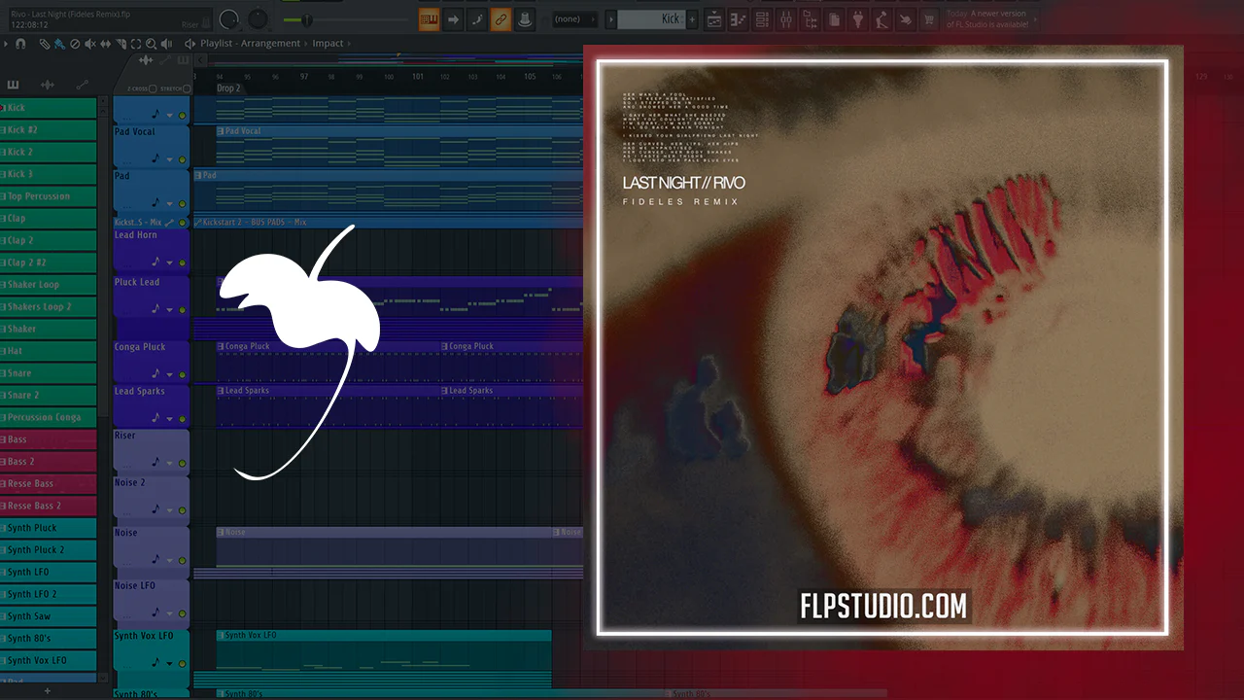This screenshot has width=1244, height=700.
Task: Click the plus button below the picker list
Action: [x=48, y=690]
